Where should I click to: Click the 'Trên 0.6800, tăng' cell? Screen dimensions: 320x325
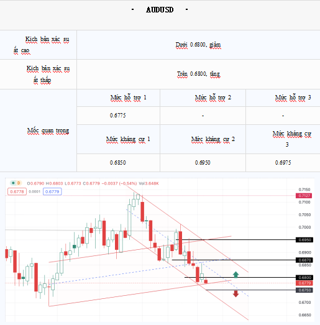198,74
